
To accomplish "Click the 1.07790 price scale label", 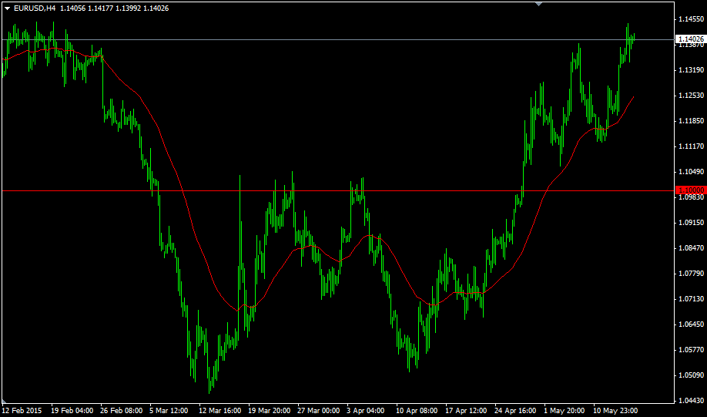I will point(692,274).
